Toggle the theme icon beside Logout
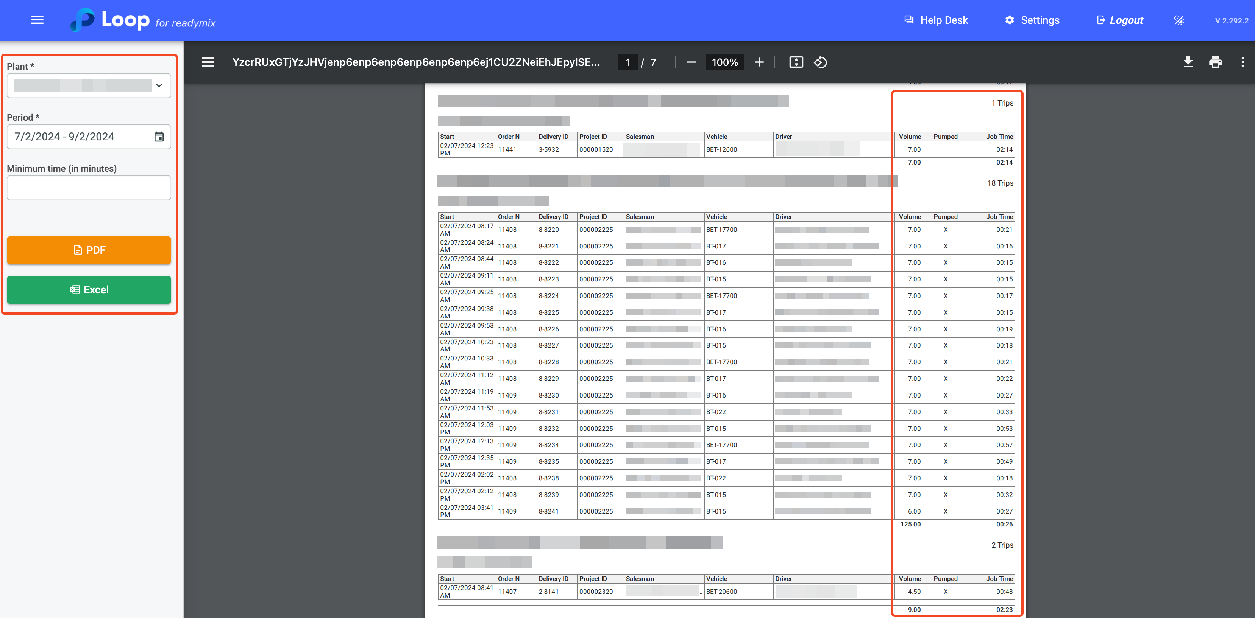 tap(1179, 20)
